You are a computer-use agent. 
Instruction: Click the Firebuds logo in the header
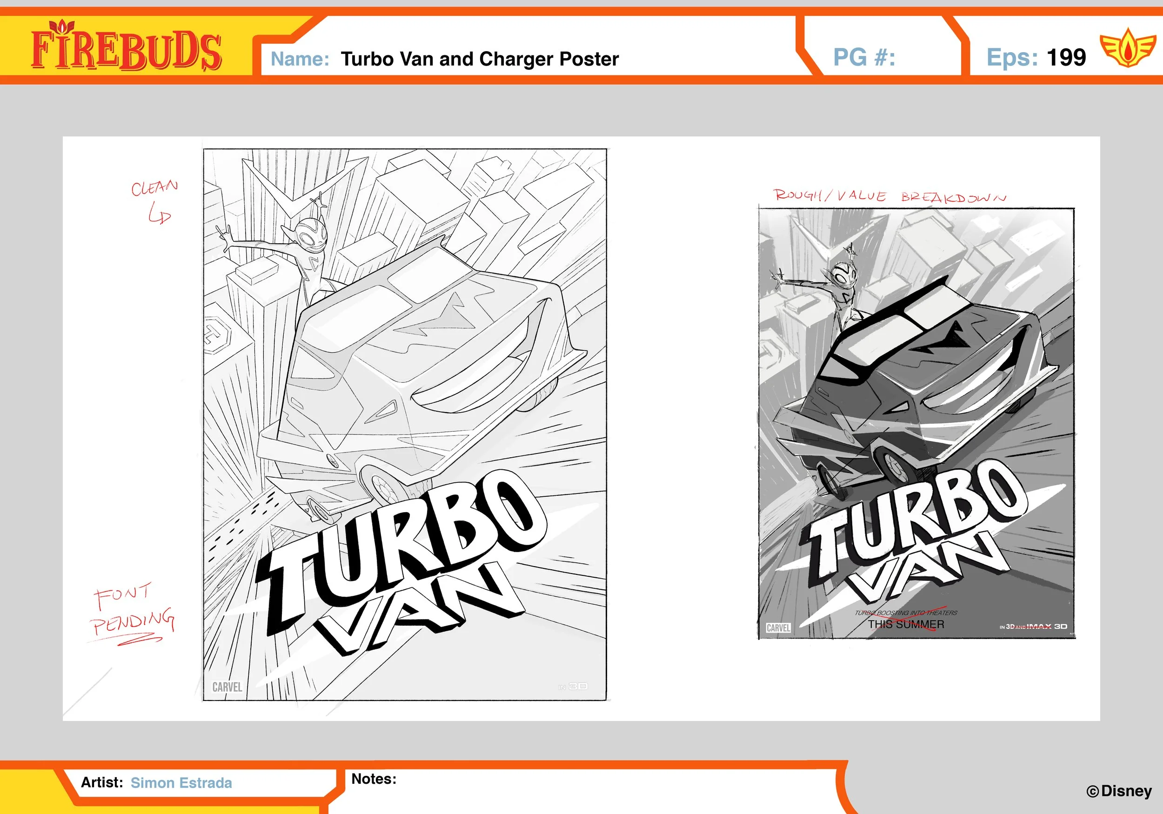(x=126, y=46)
